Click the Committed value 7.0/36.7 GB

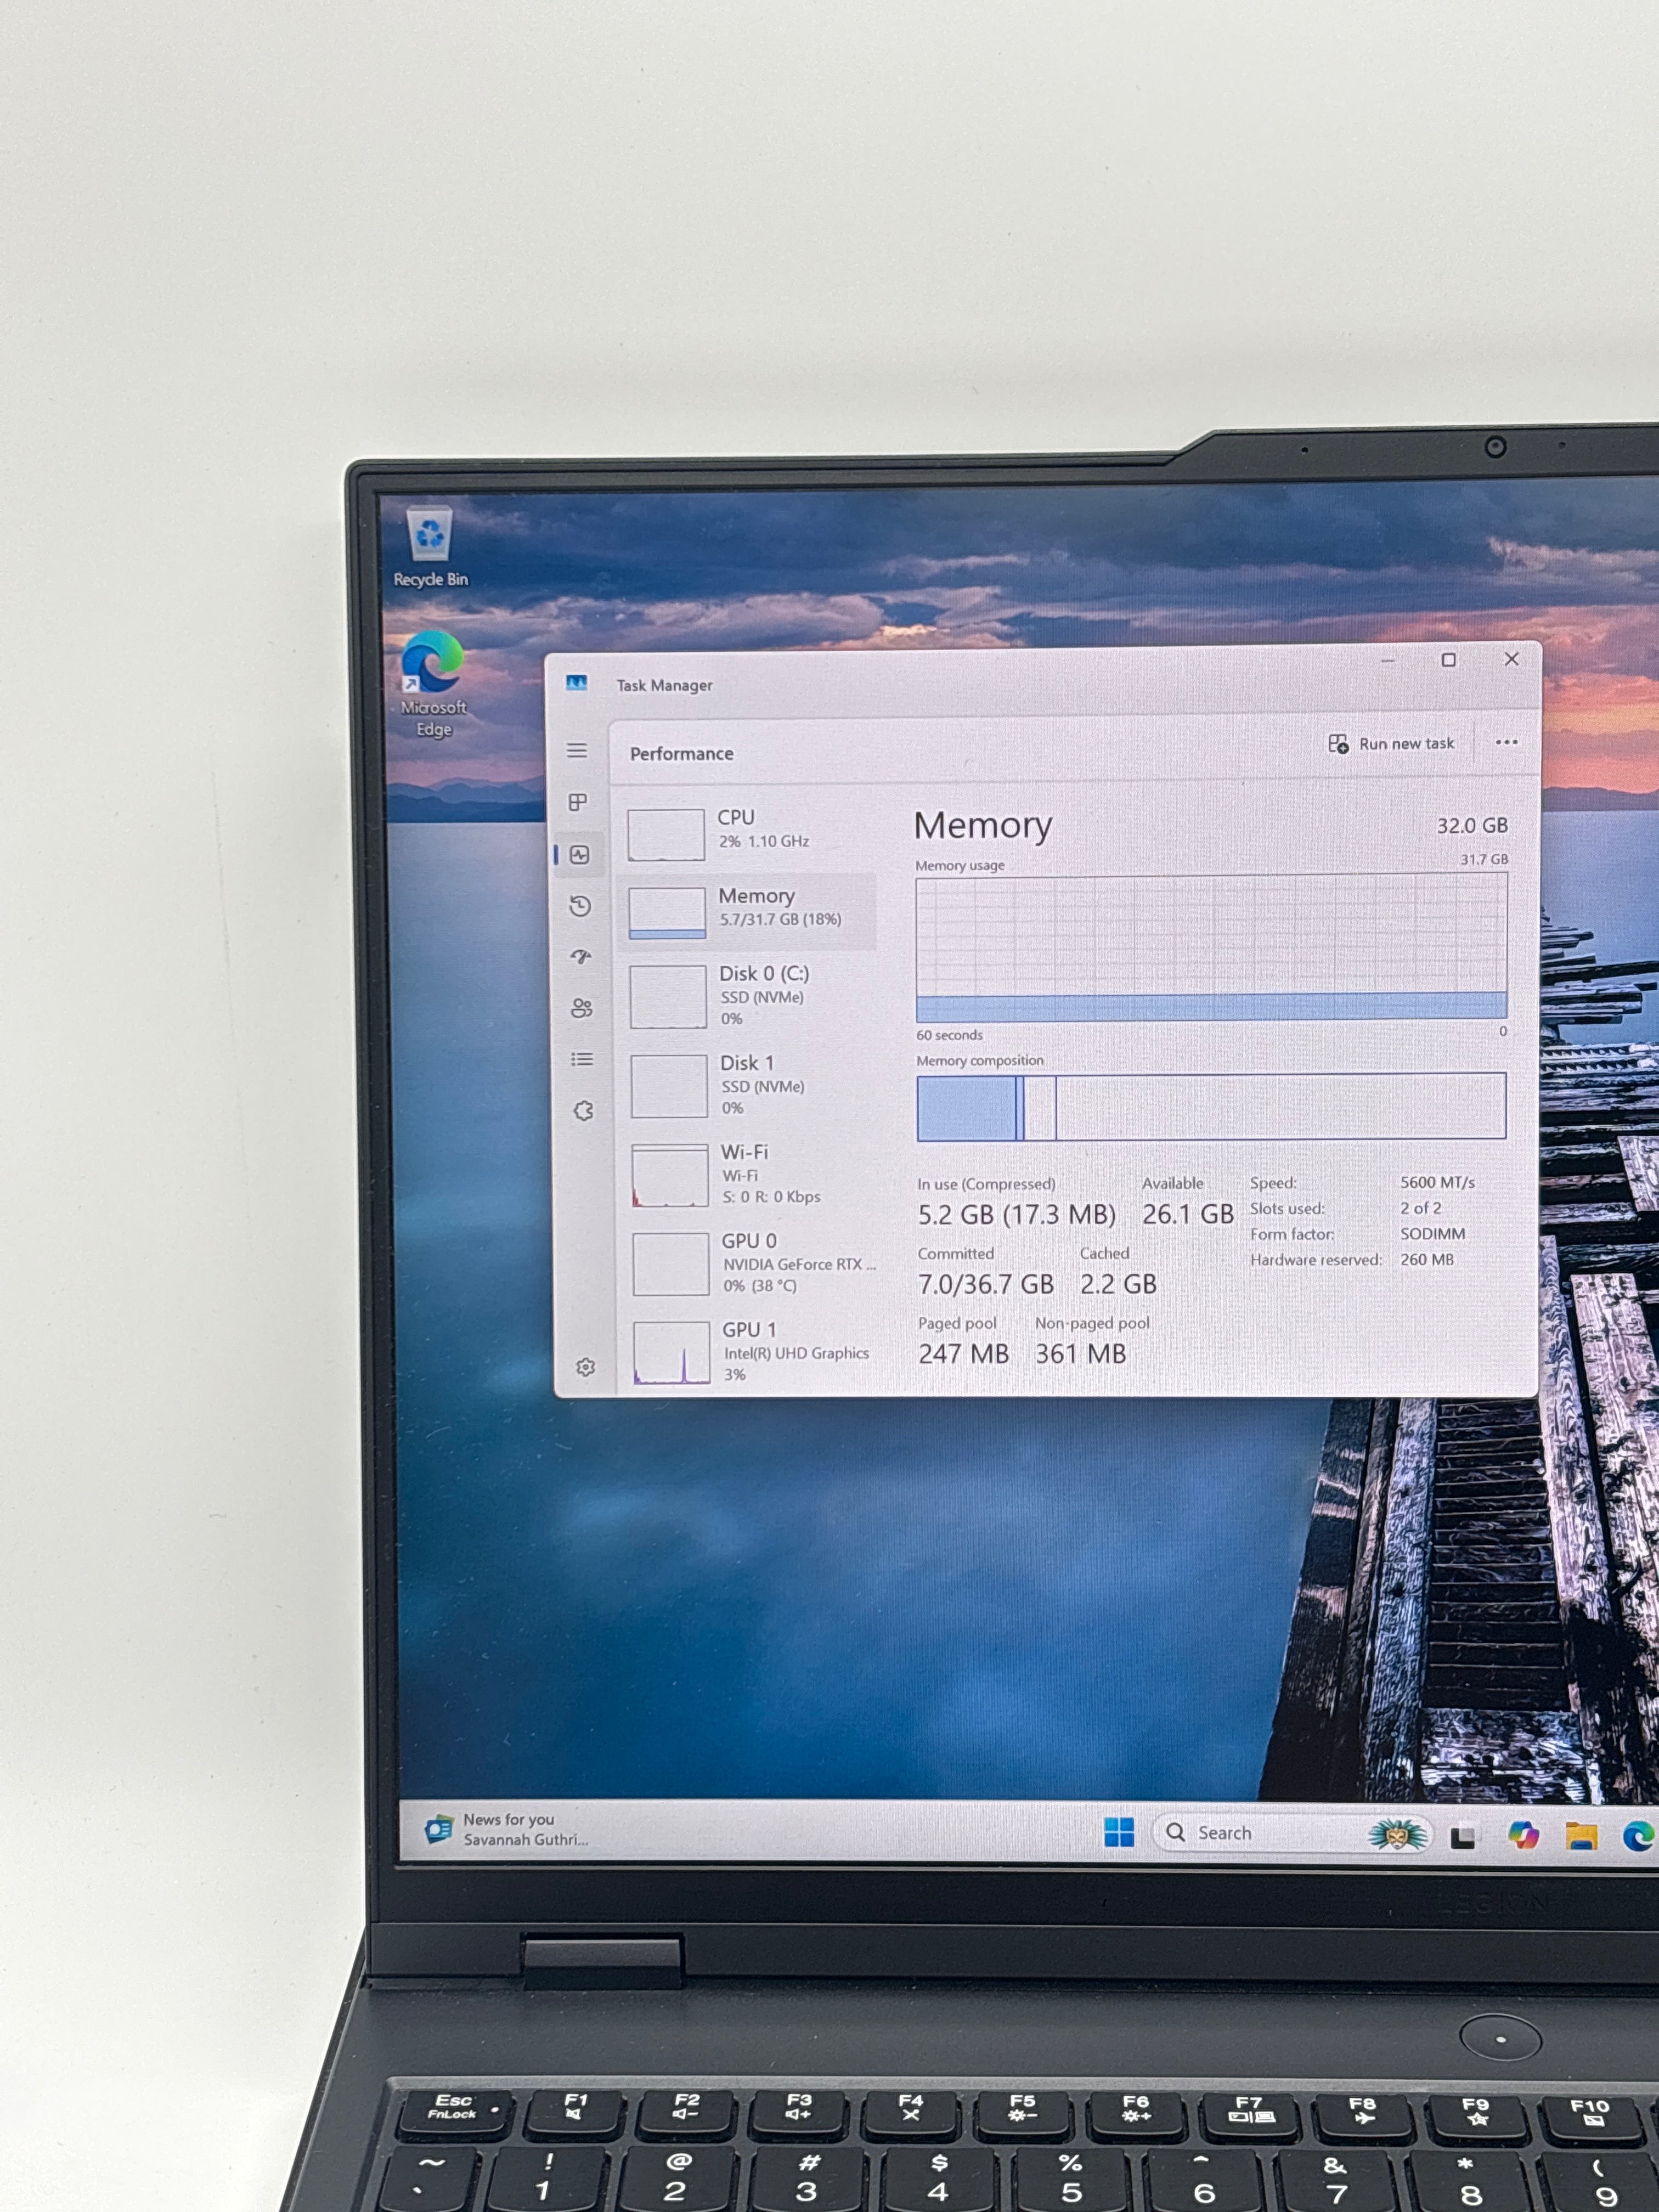click(x=986, y=1284)
